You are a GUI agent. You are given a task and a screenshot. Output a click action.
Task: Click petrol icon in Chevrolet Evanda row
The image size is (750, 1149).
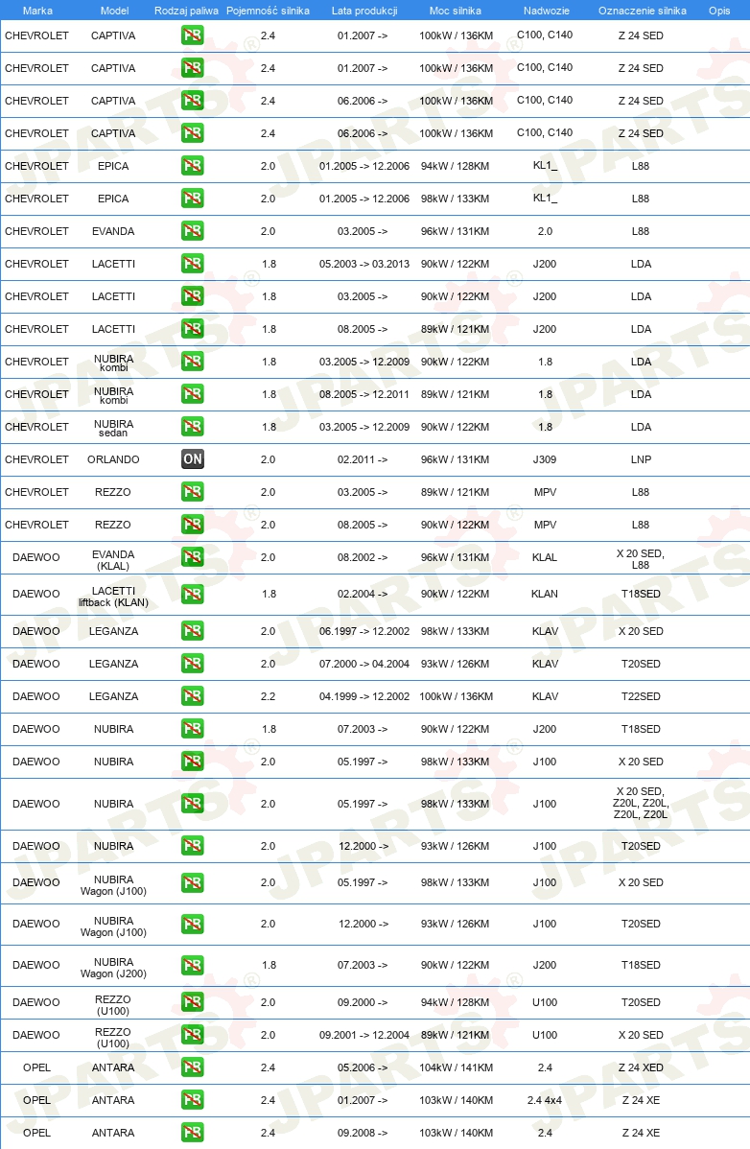(x=193, y=231)
